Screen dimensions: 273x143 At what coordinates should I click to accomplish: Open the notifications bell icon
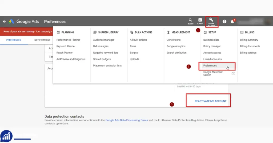(x=232, y=21)
